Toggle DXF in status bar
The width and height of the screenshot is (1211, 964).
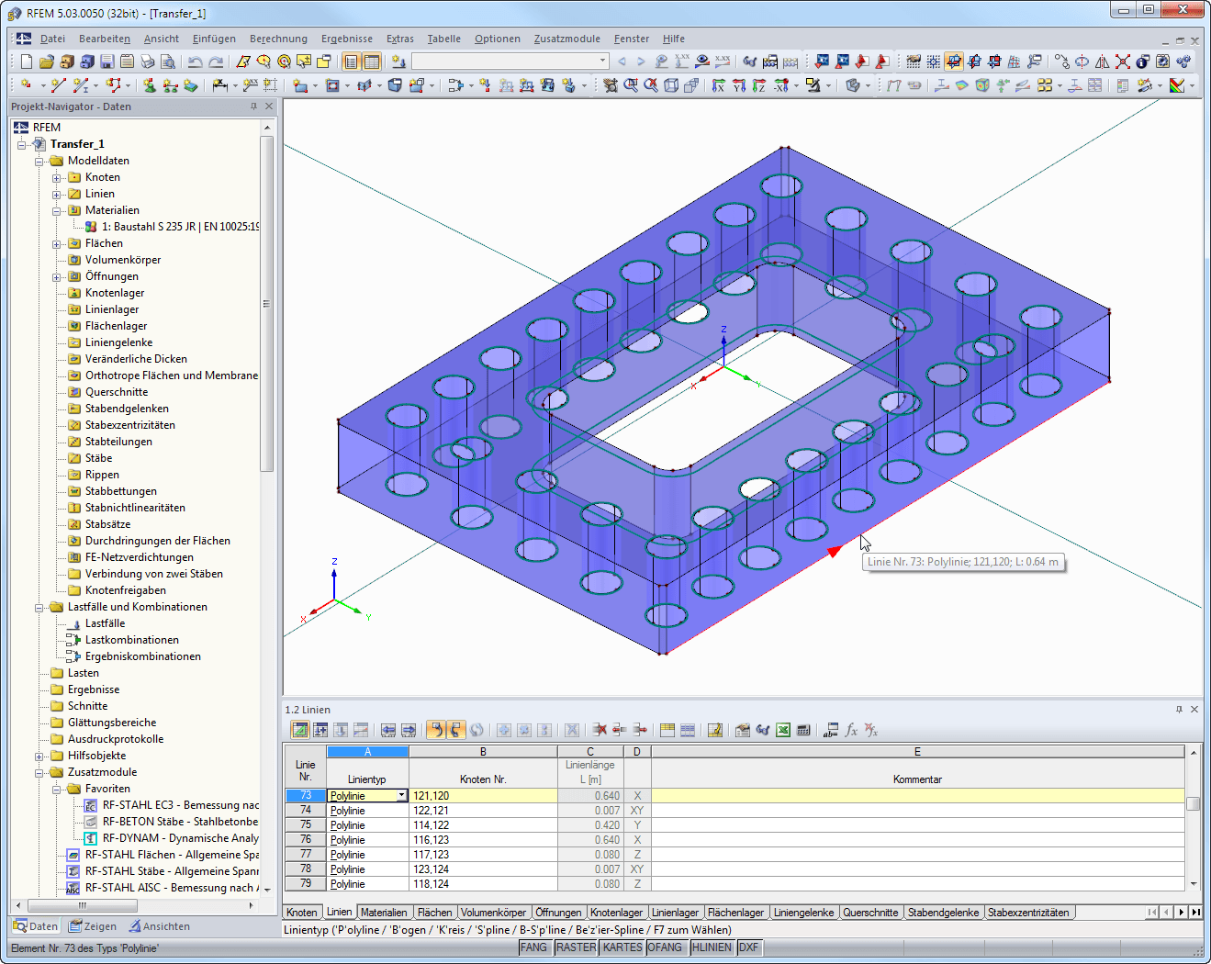[749, 947]
